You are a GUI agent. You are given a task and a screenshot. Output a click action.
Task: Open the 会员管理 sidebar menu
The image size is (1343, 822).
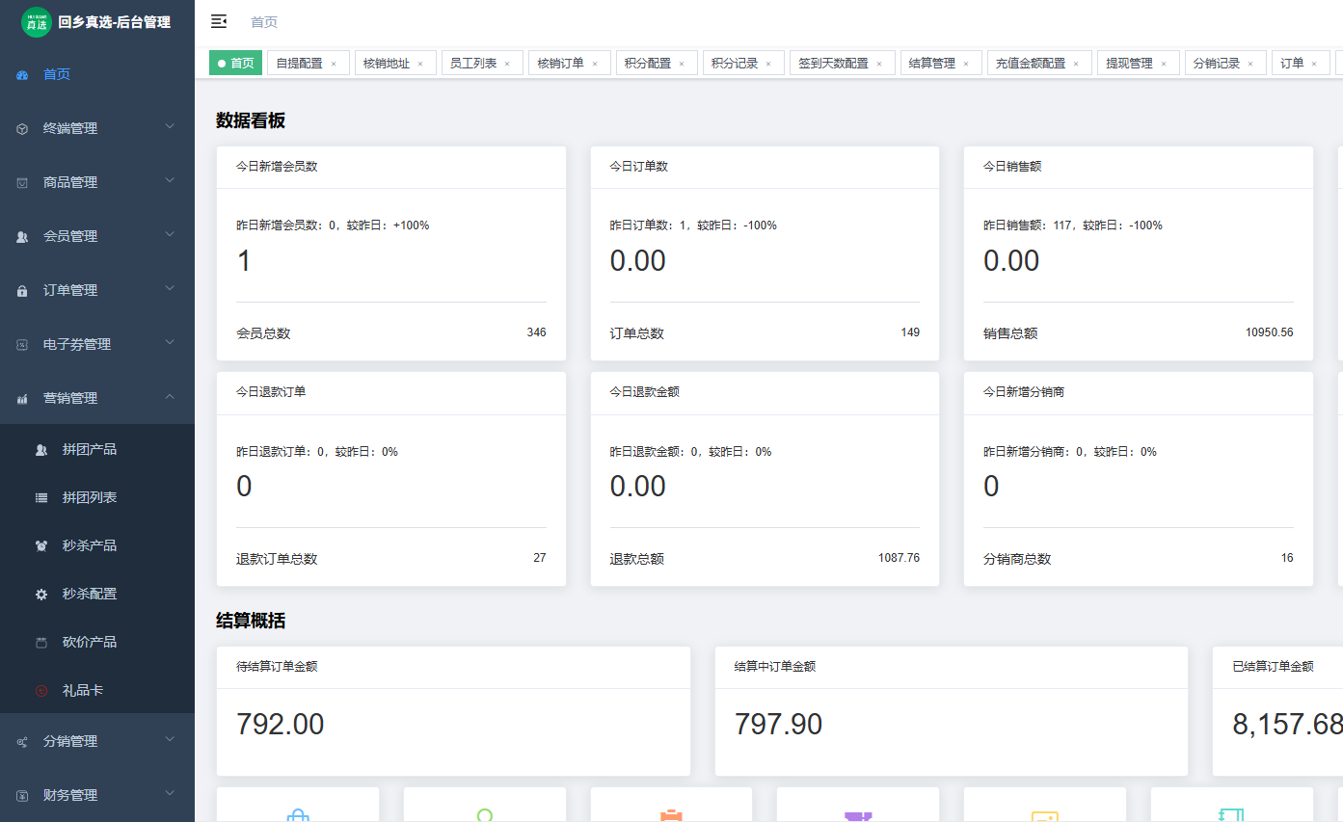96,236
